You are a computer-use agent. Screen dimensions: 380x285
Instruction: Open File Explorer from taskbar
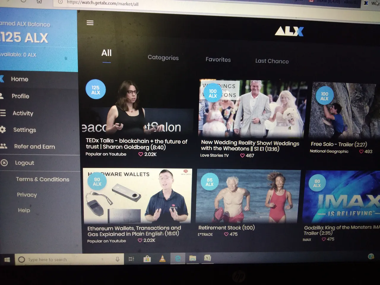tap(193, 258)
